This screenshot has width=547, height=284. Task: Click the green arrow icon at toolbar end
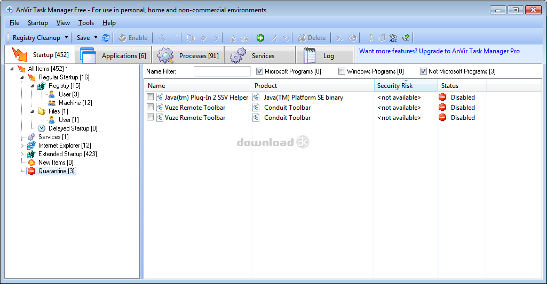pyautogui.click(x=406, y=38)
